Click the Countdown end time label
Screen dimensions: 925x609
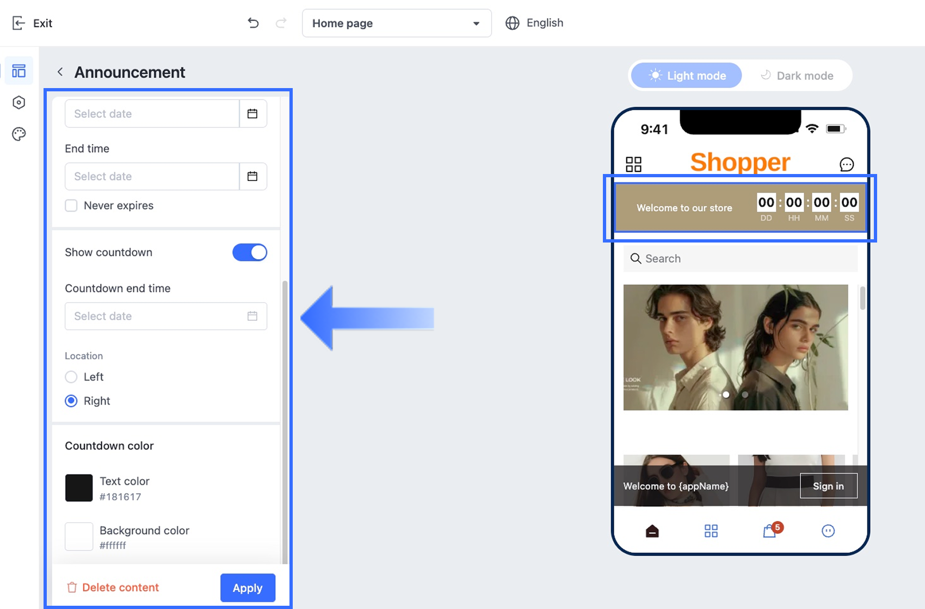tap(118, 288)
